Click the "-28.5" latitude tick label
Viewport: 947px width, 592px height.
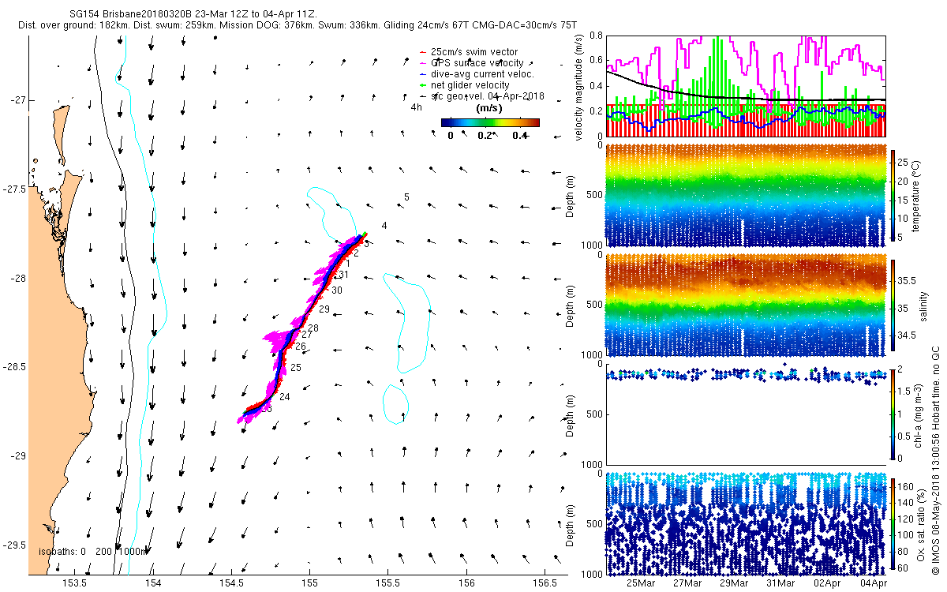[15, 367]
